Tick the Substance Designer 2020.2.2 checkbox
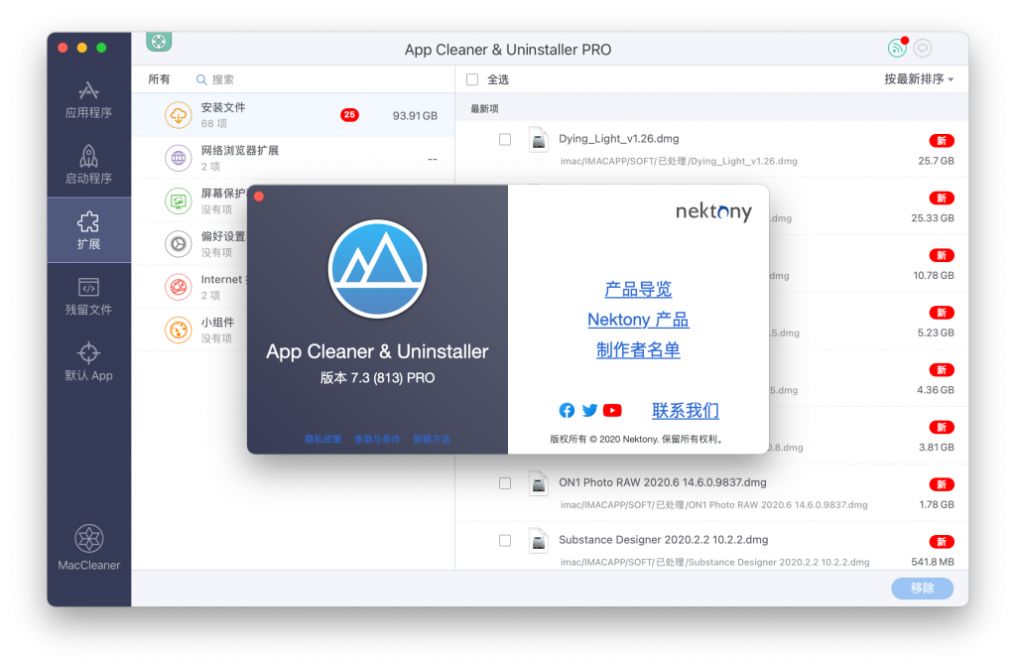The width and height of the screenshot is (1016, 669). click(505, 541)
